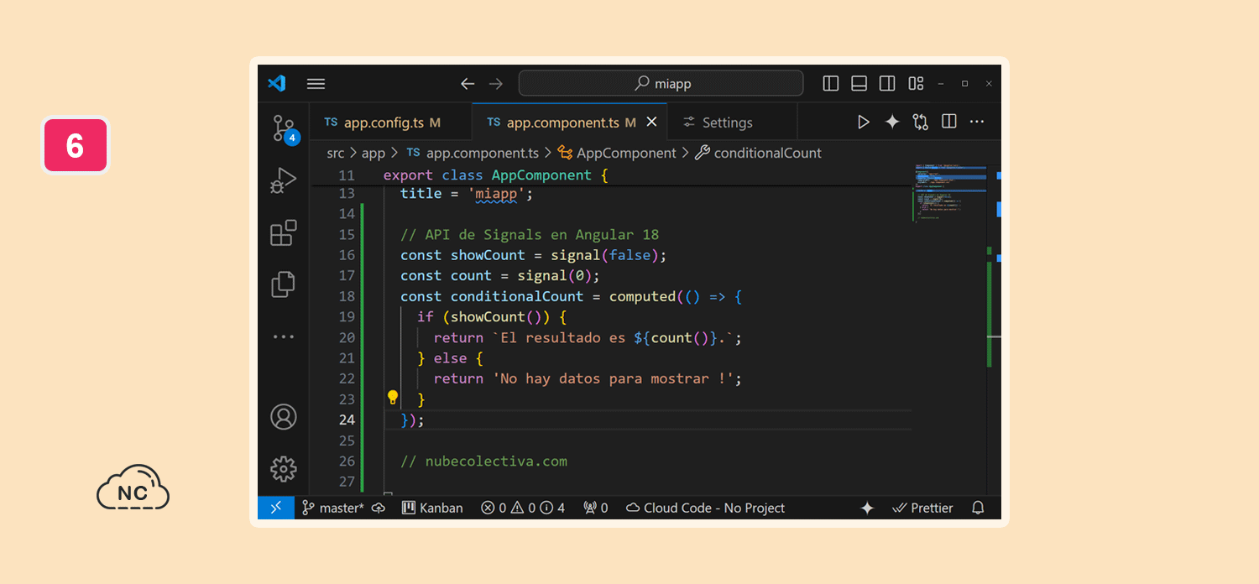
Task: Open the errors and warnings problems counter
Action: [523, 508]
